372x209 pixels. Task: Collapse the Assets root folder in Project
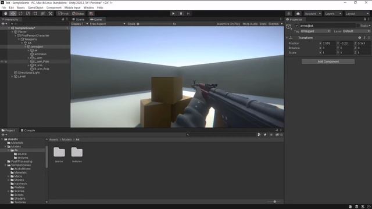click(x=2, y=139)
